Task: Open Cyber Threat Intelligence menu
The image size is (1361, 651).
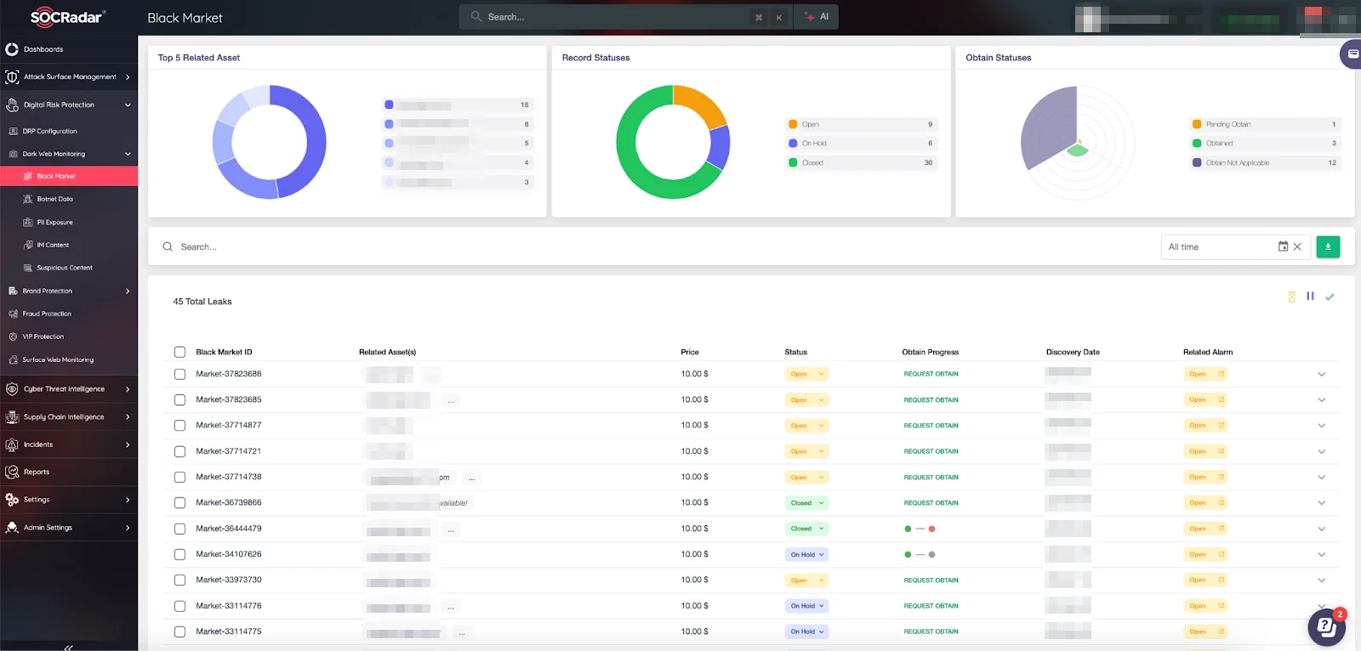Action: point(69,389)
